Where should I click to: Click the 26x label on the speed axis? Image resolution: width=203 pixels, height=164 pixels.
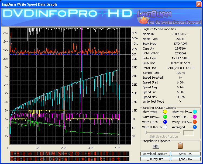6,33
